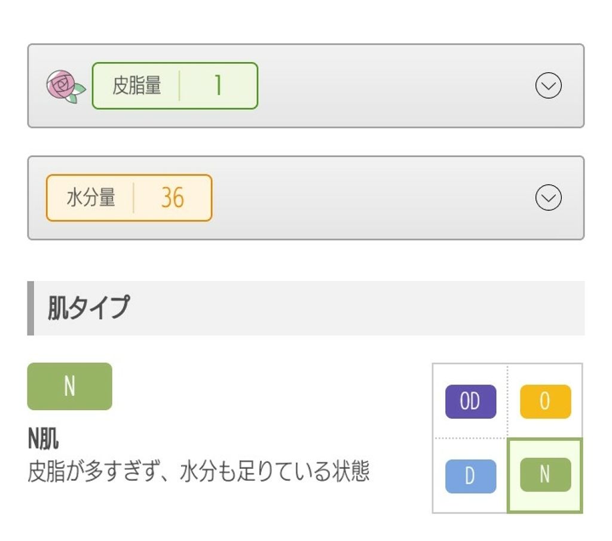
Task: Click empty space in the 皮脂量 panel
Action: [x=388, y=87]
